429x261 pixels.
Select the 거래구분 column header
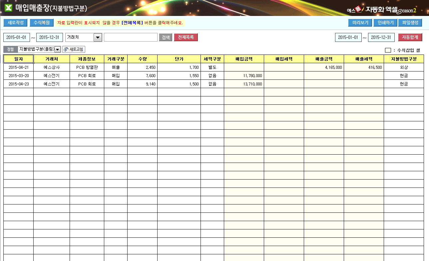(116, 59)
